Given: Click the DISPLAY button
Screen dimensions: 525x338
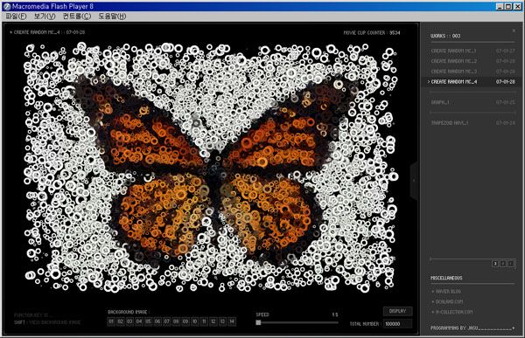Looking at the screenshot, I should (x=398, y=311).
